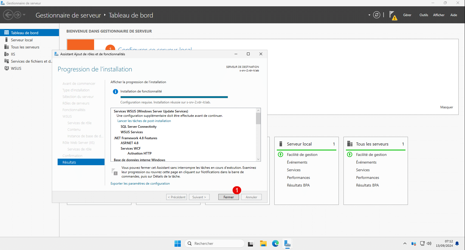Click the Serveur local sidebar icon
The height and width of the screenshot is (250, 465).
click(7, 40)
